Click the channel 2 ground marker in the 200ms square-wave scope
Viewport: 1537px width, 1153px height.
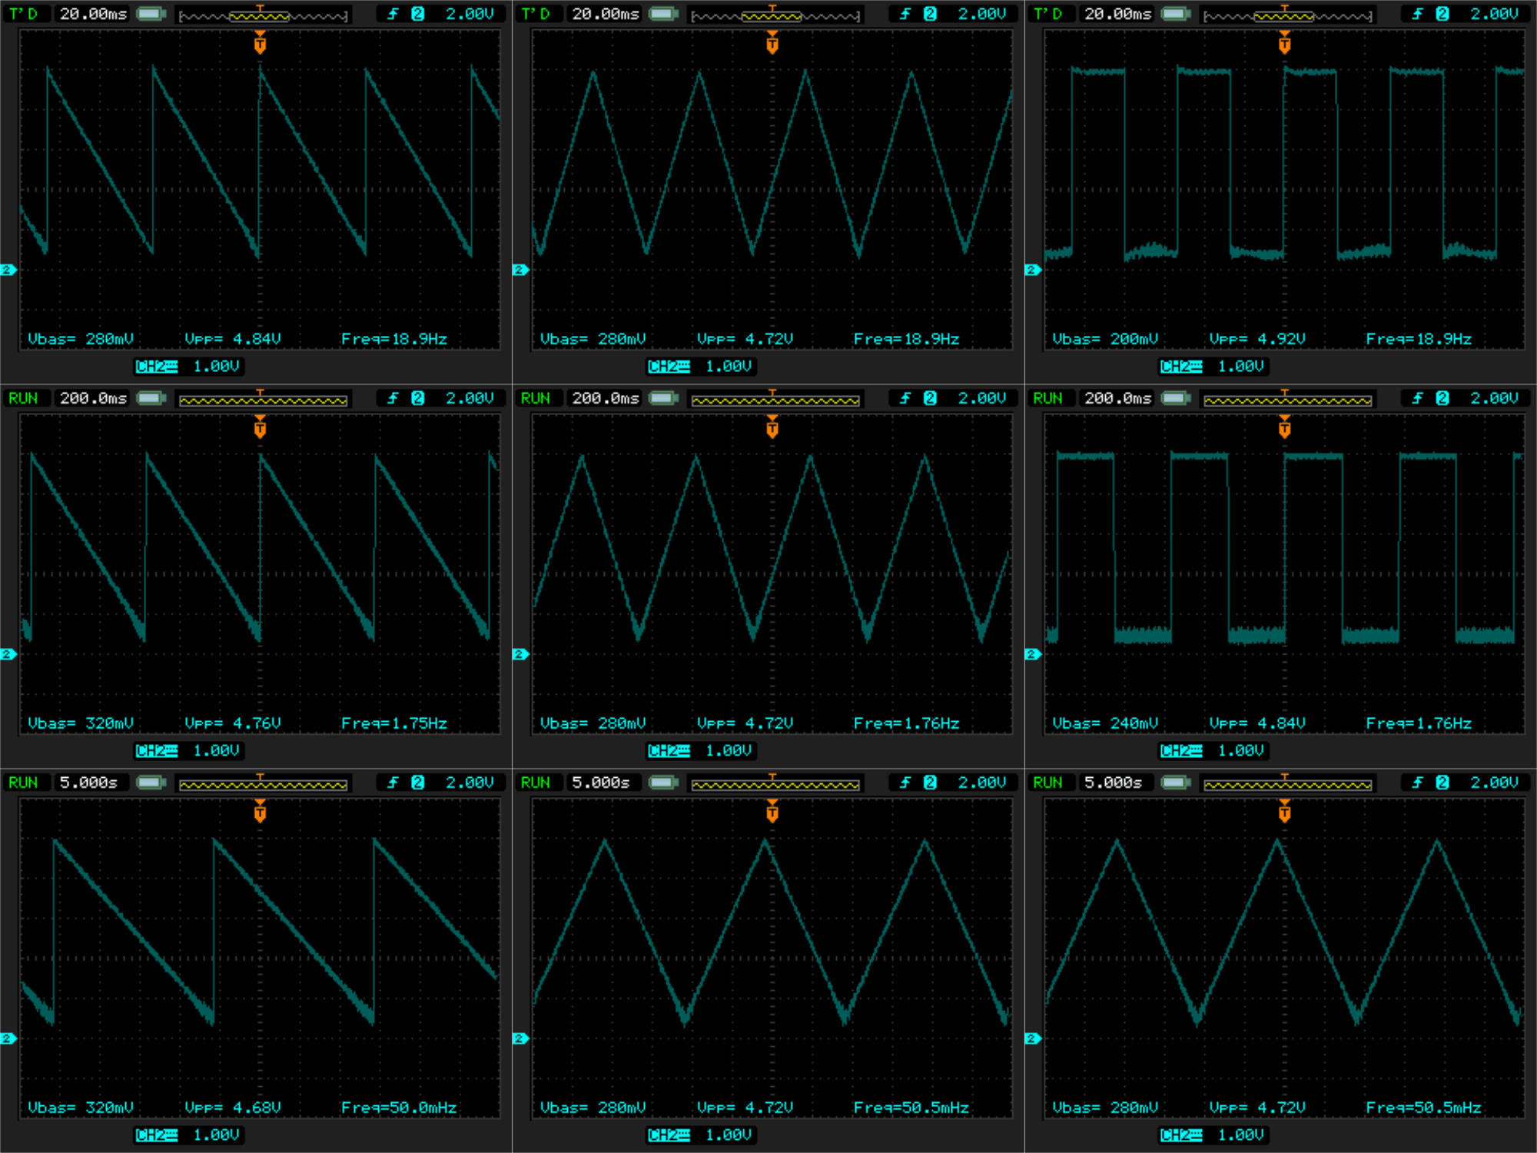(x=1034, y=654)
